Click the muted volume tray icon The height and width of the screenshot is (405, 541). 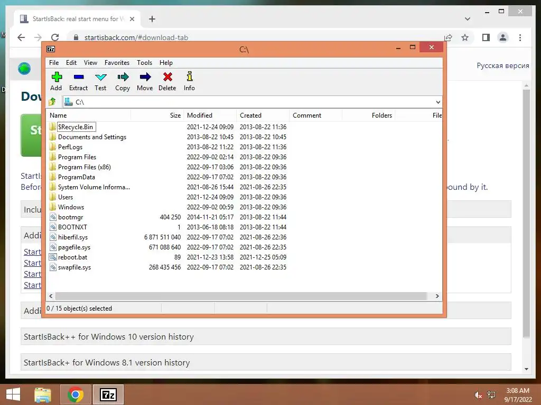point(478,394)
